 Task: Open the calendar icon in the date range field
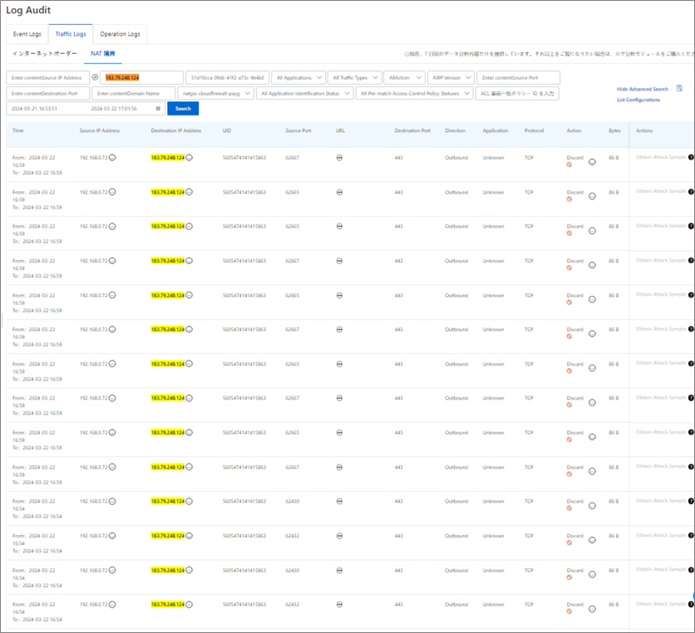pos(158,109)
